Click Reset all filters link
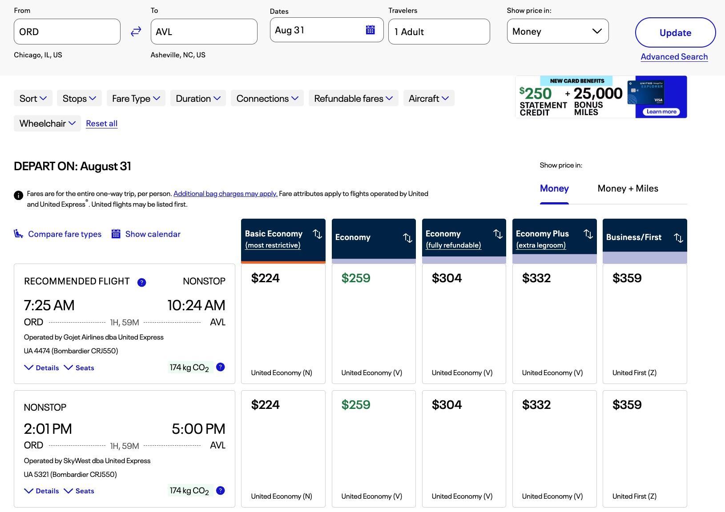This screenshot has width=725, height=512. pos(101,124)
